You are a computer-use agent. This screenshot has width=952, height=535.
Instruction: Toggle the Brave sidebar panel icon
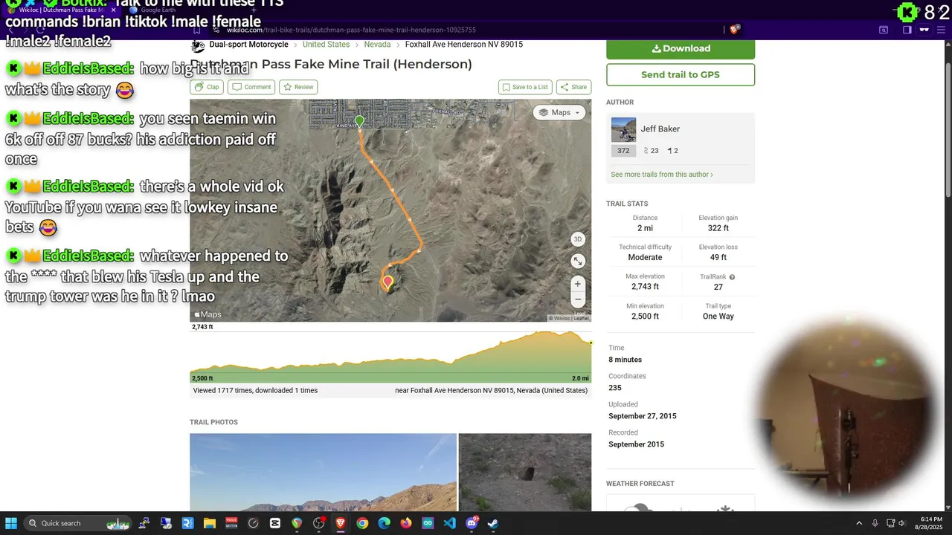pos(907,30)
